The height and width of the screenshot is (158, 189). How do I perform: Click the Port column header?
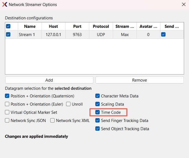[x=77, y=26]
